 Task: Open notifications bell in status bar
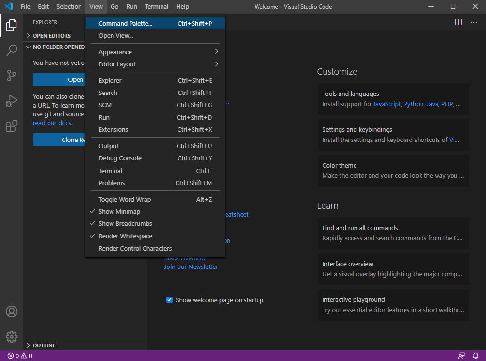coord(475,356)
